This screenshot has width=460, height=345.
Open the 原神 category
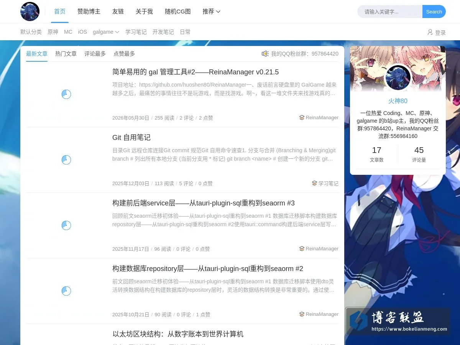[x=53, y=32]
